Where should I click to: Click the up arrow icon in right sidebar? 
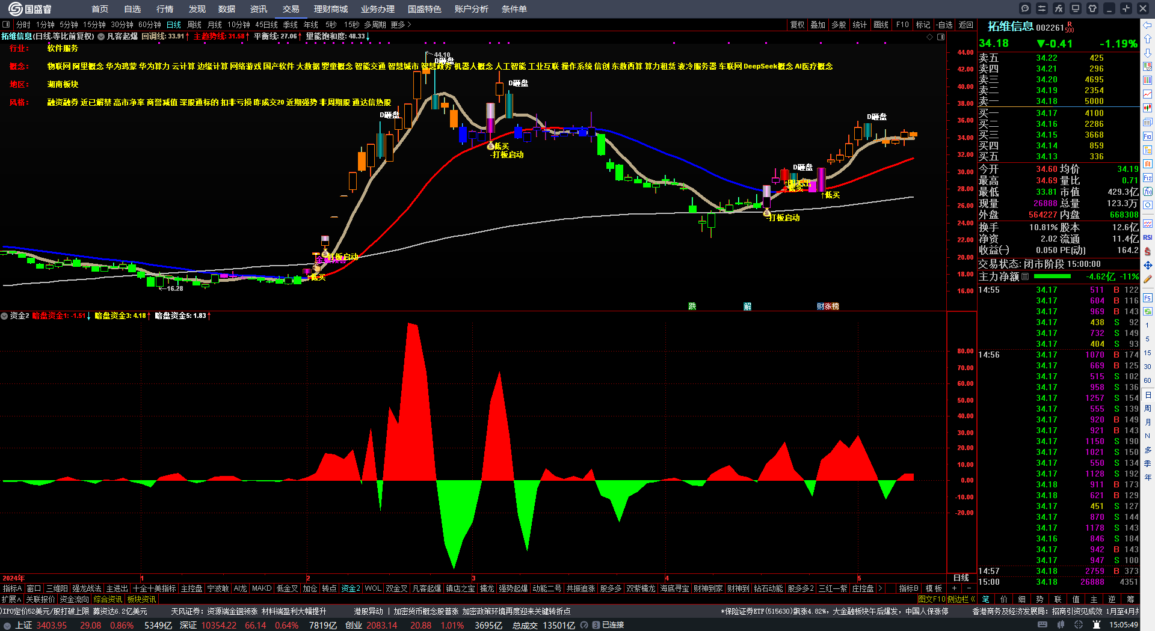point(1148,39)
